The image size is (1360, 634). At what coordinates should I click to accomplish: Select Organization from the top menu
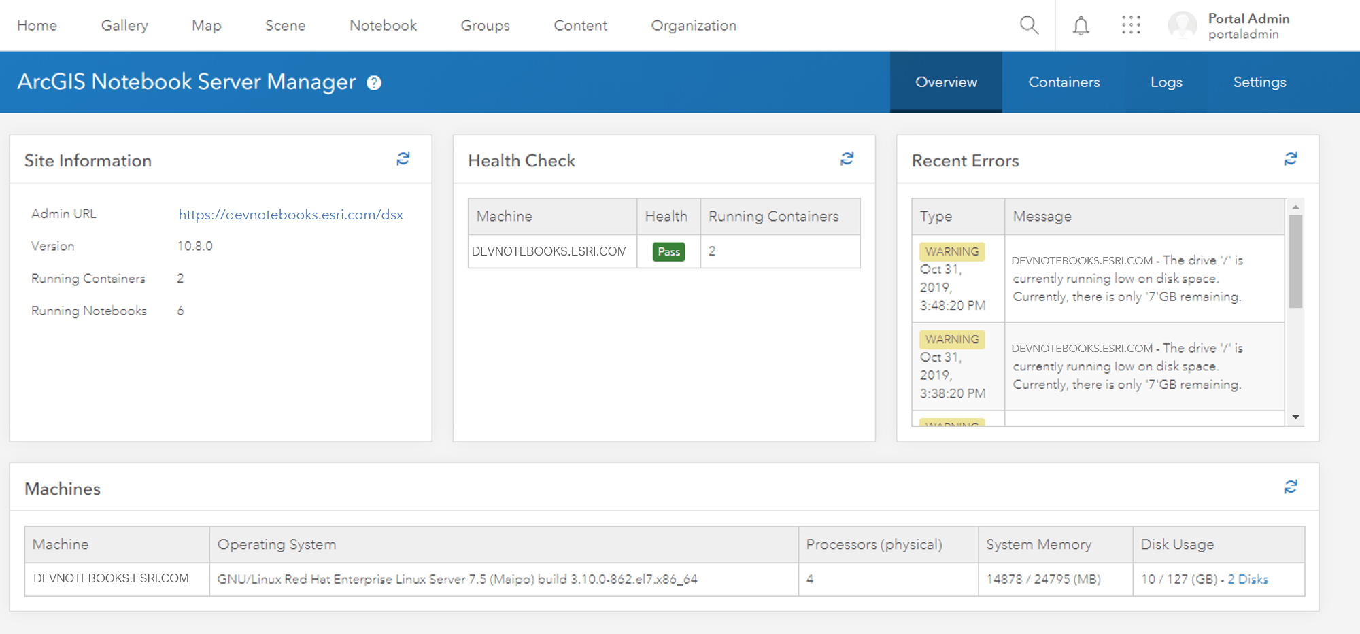693,25
